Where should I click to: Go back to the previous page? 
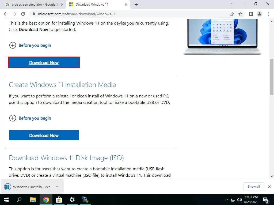(6, 14)
